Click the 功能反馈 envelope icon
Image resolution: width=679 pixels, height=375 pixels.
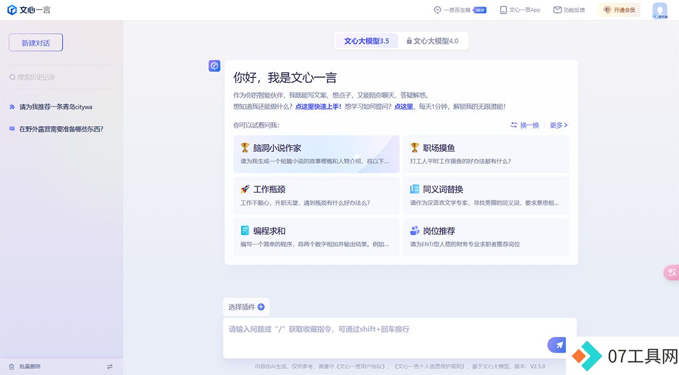pos(557,10)
